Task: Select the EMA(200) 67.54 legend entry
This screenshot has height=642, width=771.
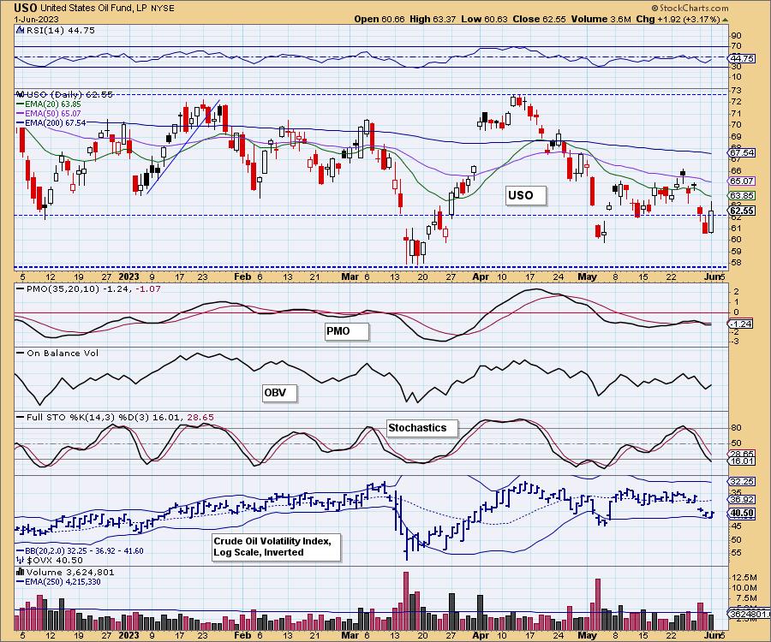Action: click(51, 122)
